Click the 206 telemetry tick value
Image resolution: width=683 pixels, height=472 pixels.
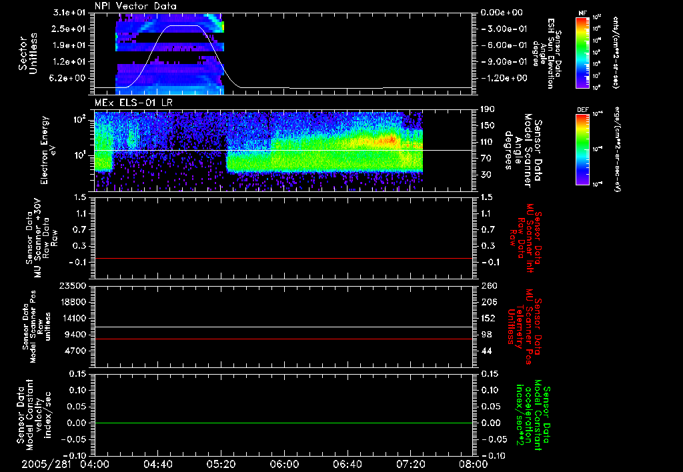pyautogui.click(x=488, y=302)
